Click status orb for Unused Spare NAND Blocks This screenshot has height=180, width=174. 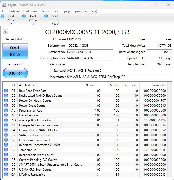(x=6, y=130)
